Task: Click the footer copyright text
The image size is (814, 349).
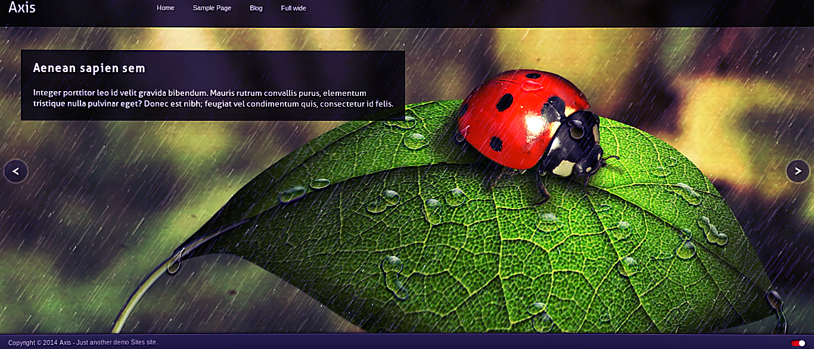Action: 83,342
